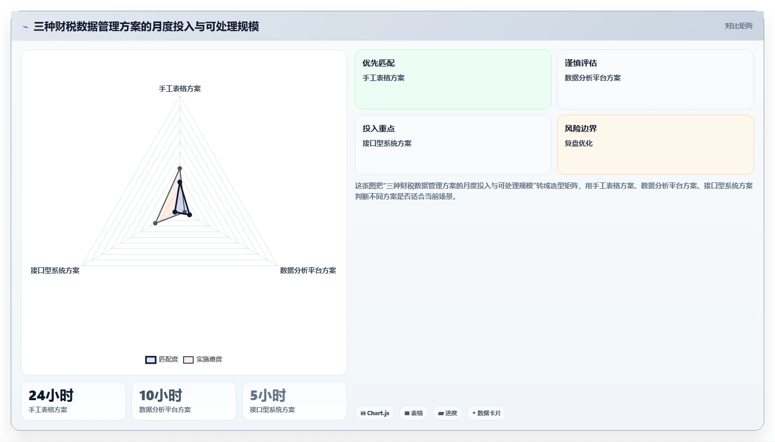Click the 匹配度 legend color box
Viewport: 775px width, 442px height.
coord(151,359)
